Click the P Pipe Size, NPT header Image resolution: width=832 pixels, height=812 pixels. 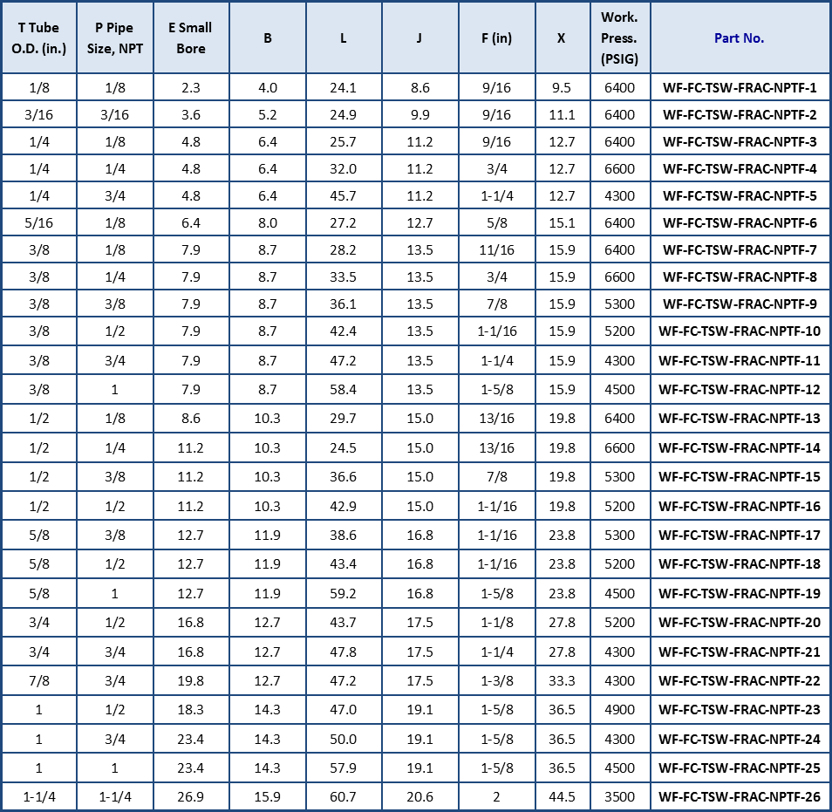click(x=115, y=38)
